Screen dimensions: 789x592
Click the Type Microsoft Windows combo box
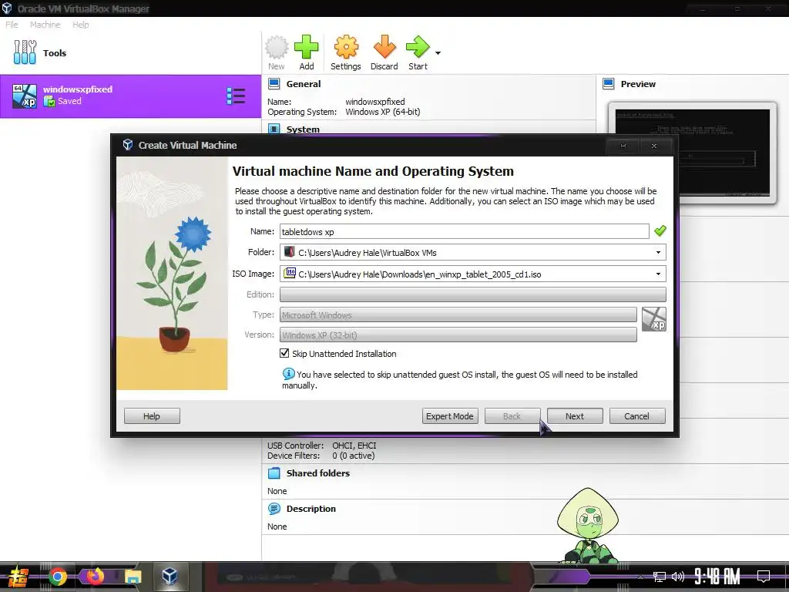(x=458, y=314)
